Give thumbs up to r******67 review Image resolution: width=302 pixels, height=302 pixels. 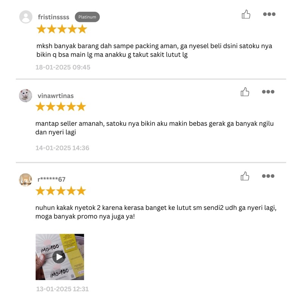pyautogui.click(x=245, y=176)
